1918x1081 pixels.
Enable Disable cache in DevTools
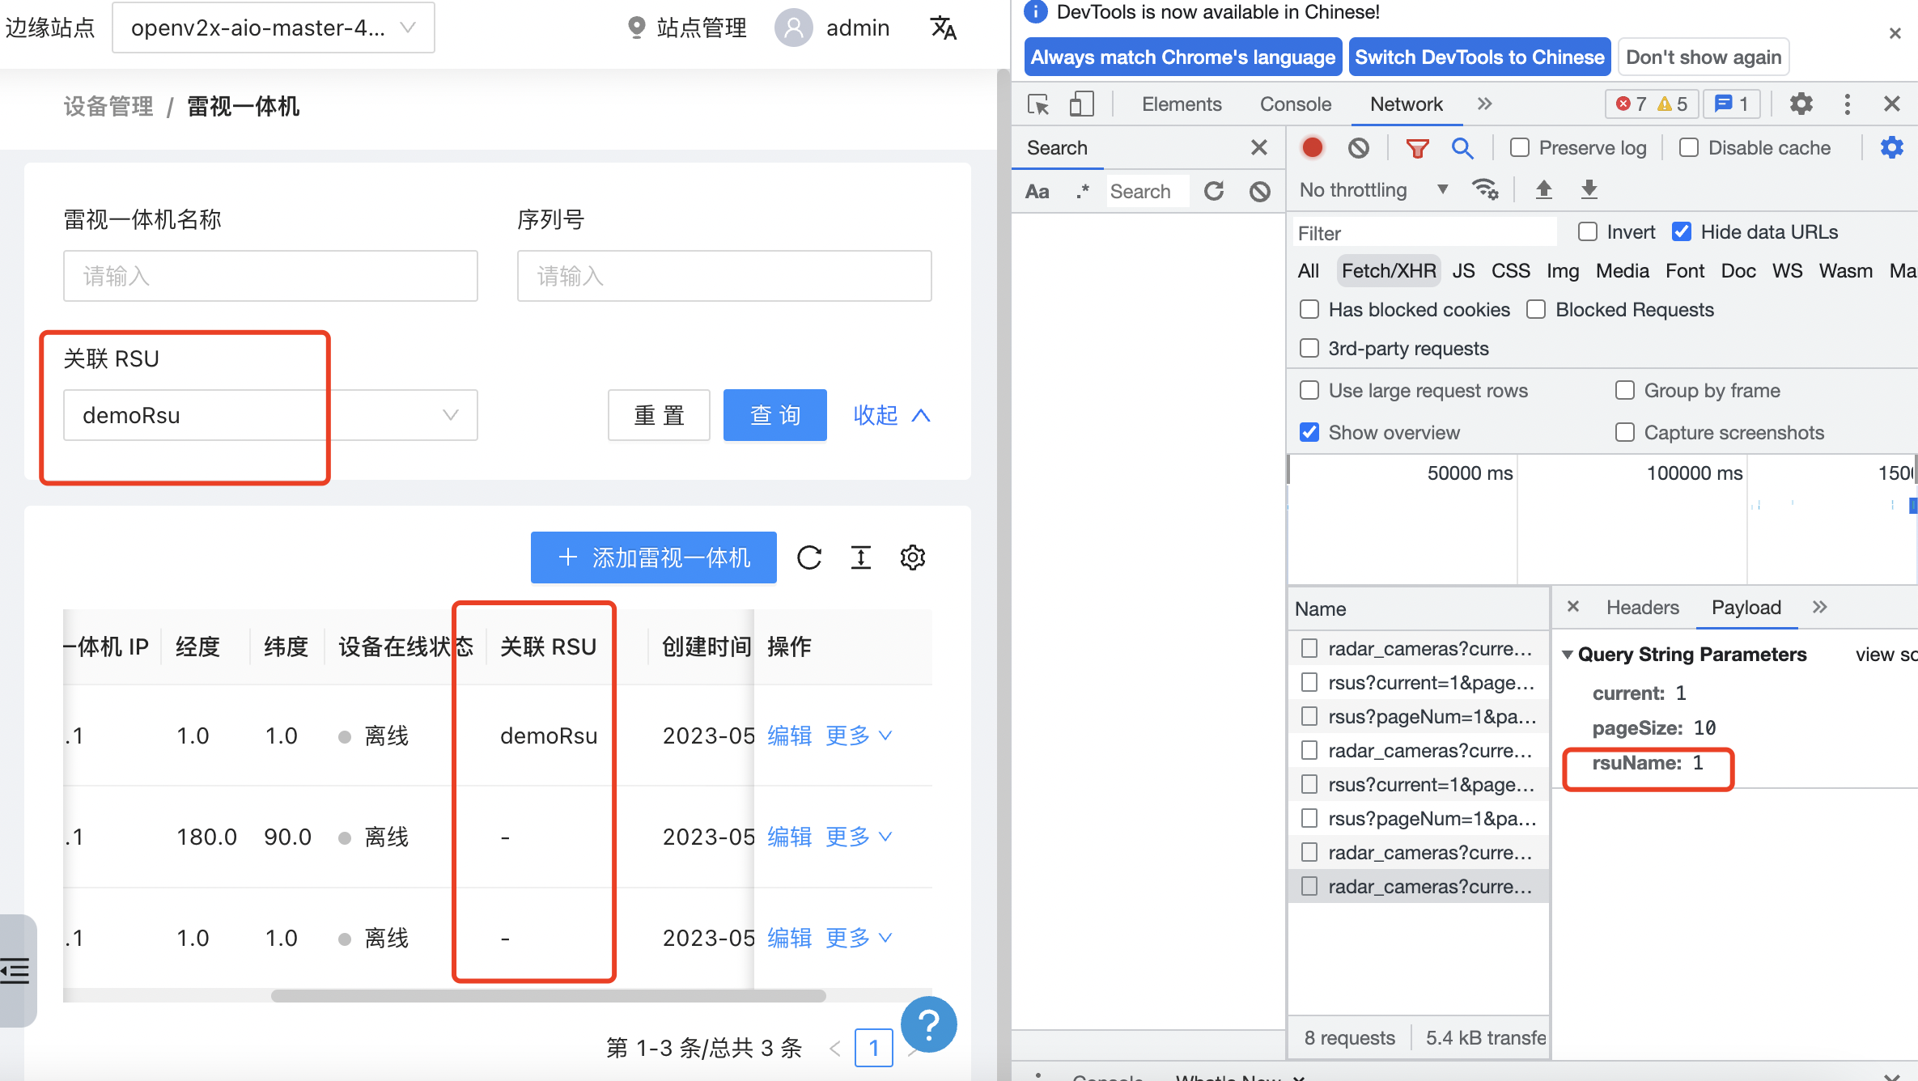coord(1688,147)
